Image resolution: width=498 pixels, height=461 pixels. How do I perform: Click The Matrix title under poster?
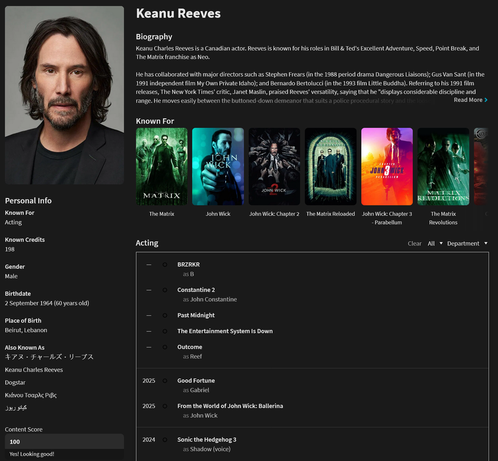click(161, 214)
